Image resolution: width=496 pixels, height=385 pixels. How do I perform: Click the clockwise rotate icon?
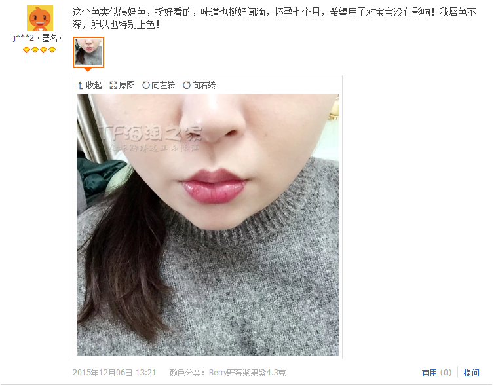tap(187, 85)
